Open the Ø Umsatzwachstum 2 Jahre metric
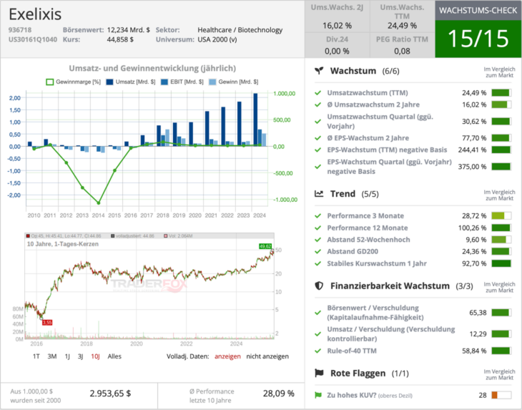The height and width of the screenshot is (410, 522). tap(373, 104)
